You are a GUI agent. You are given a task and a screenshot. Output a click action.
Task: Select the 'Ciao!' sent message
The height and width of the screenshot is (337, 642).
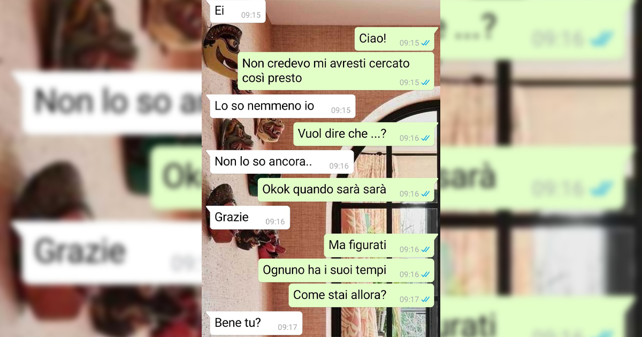pos(394,39)
